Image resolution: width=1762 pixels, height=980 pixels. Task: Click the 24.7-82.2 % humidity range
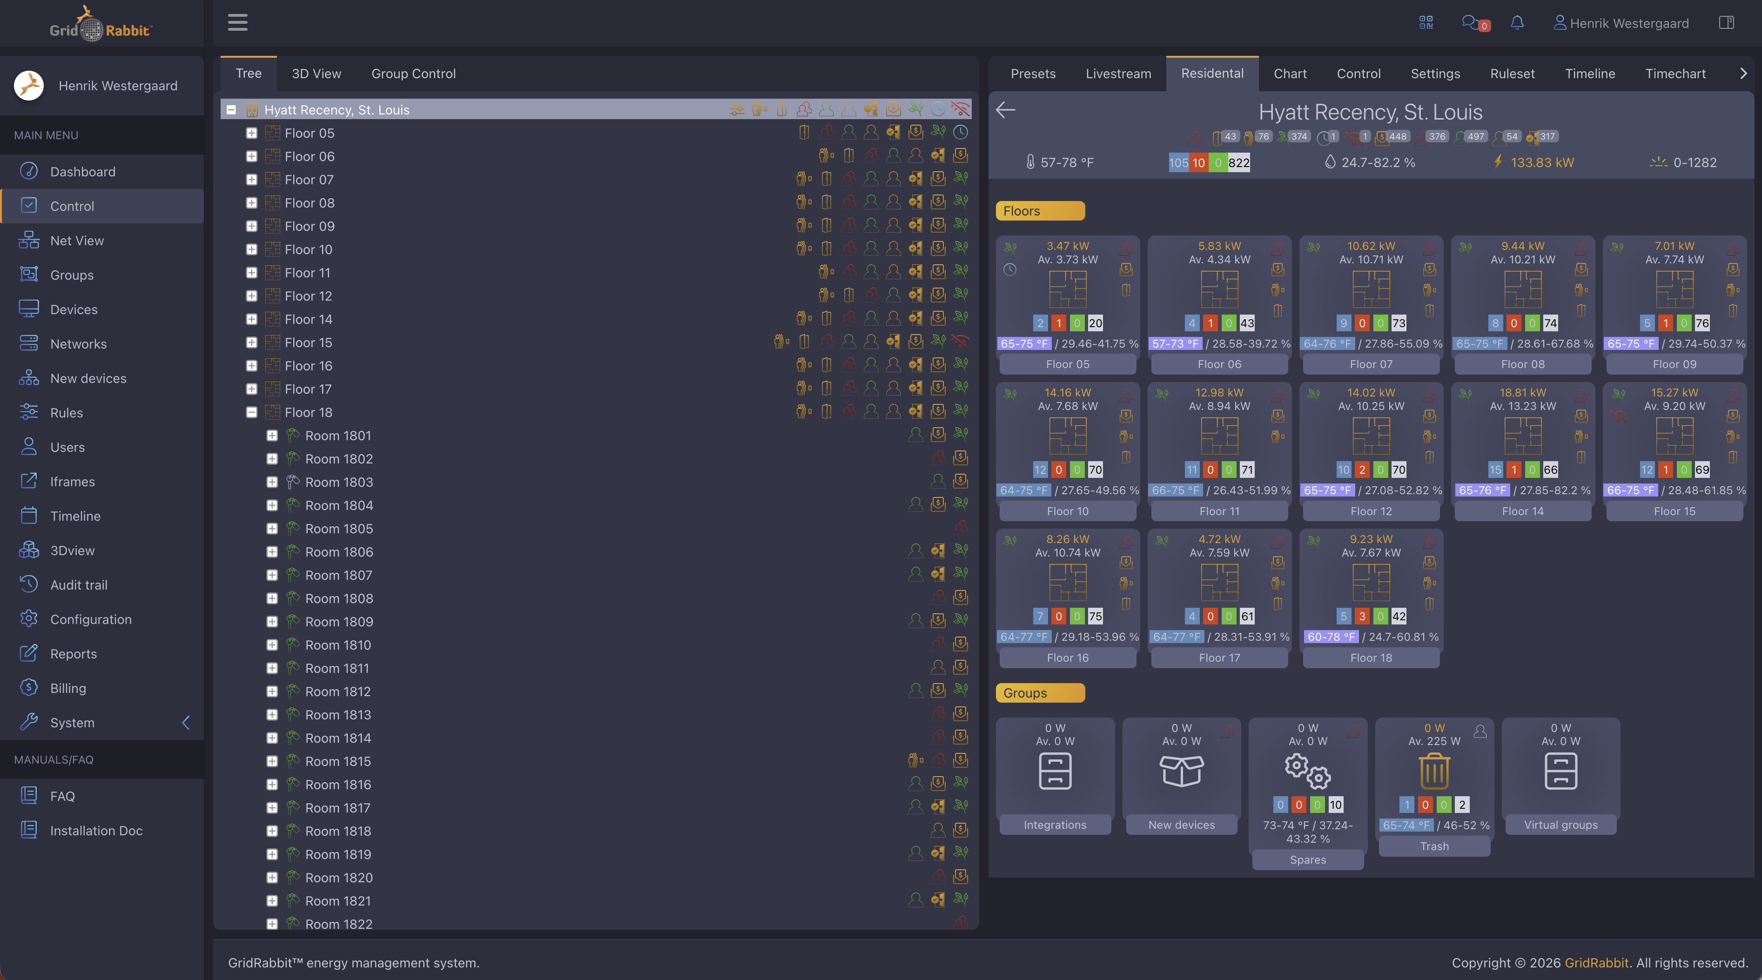click(1370, 162)
